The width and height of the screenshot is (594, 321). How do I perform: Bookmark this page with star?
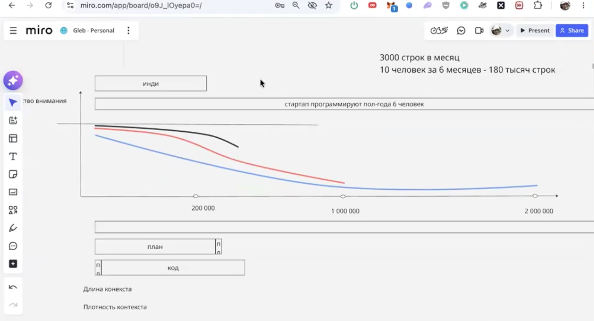click(x=329, y=5)
